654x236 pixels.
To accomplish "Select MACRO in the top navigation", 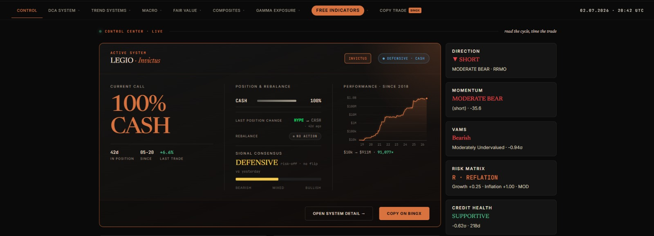I will pos(150,11).
